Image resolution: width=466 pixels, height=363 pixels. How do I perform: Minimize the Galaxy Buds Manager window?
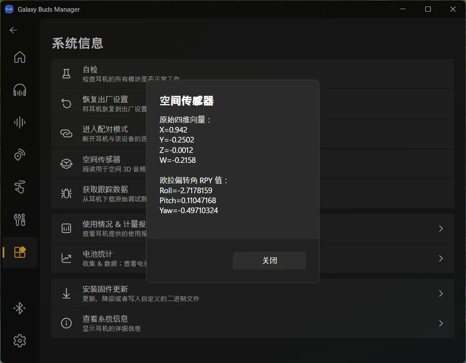click(403, 9)
